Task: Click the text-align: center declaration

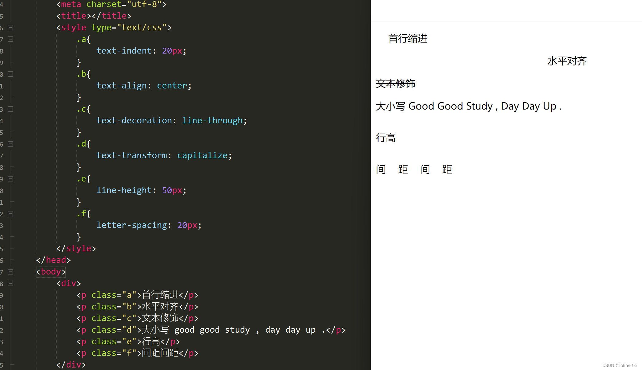Action: click(x=144, y=86)
